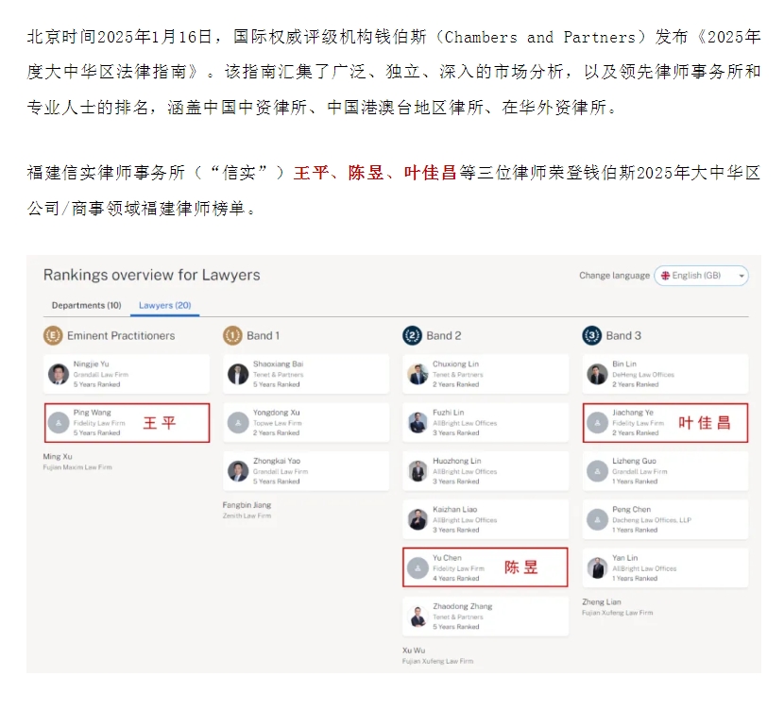This screenshot has width=784, height=710.
Task: Click the Shaoxiang Bai name text
Action: [x=278, y=364]
